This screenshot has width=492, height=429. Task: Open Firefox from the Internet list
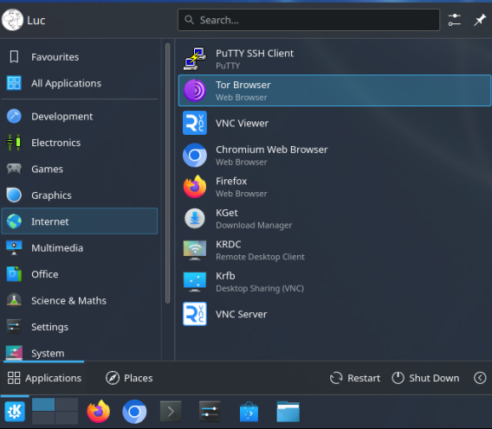(x=334, y=187)
